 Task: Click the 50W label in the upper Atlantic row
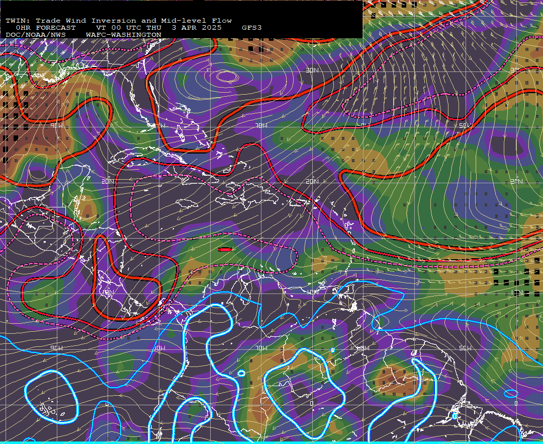click(466, 125)
